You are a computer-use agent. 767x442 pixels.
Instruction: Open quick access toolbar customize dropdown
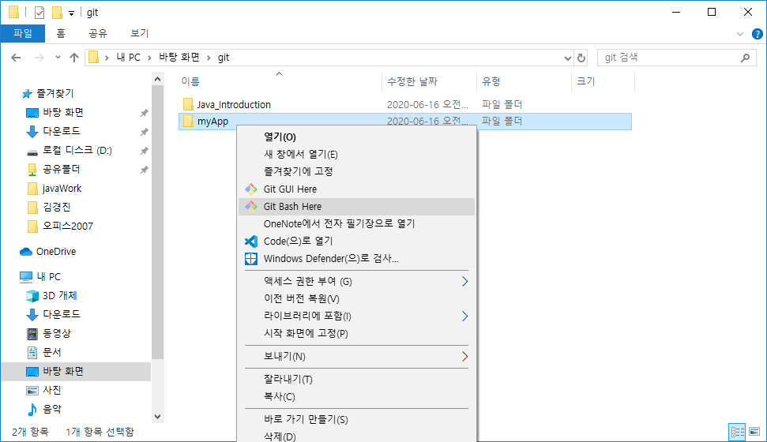71,13
